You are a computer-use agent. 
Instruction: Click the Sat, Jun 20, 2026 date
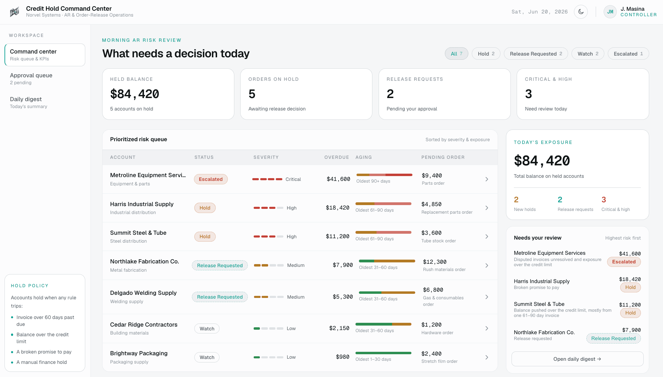point(539,12)
